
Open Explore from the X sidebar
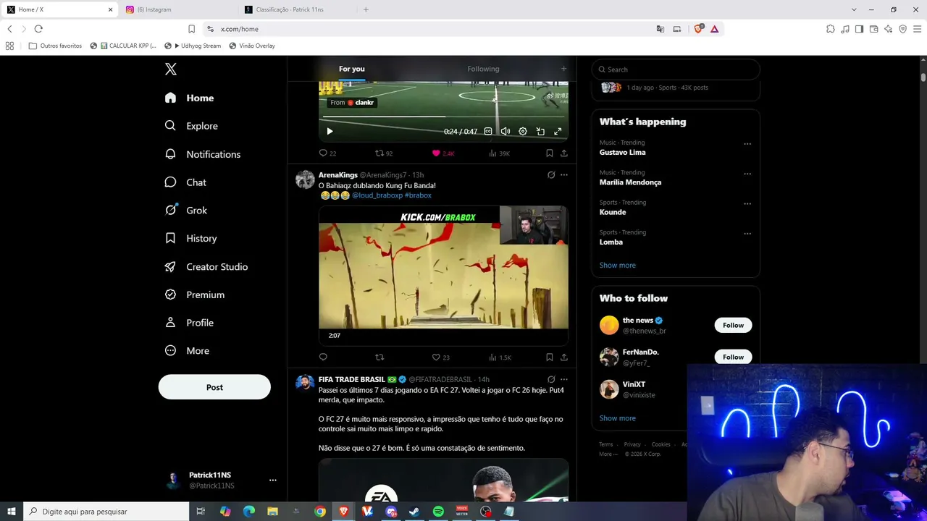pyautogui.click(x=191, y=126)
